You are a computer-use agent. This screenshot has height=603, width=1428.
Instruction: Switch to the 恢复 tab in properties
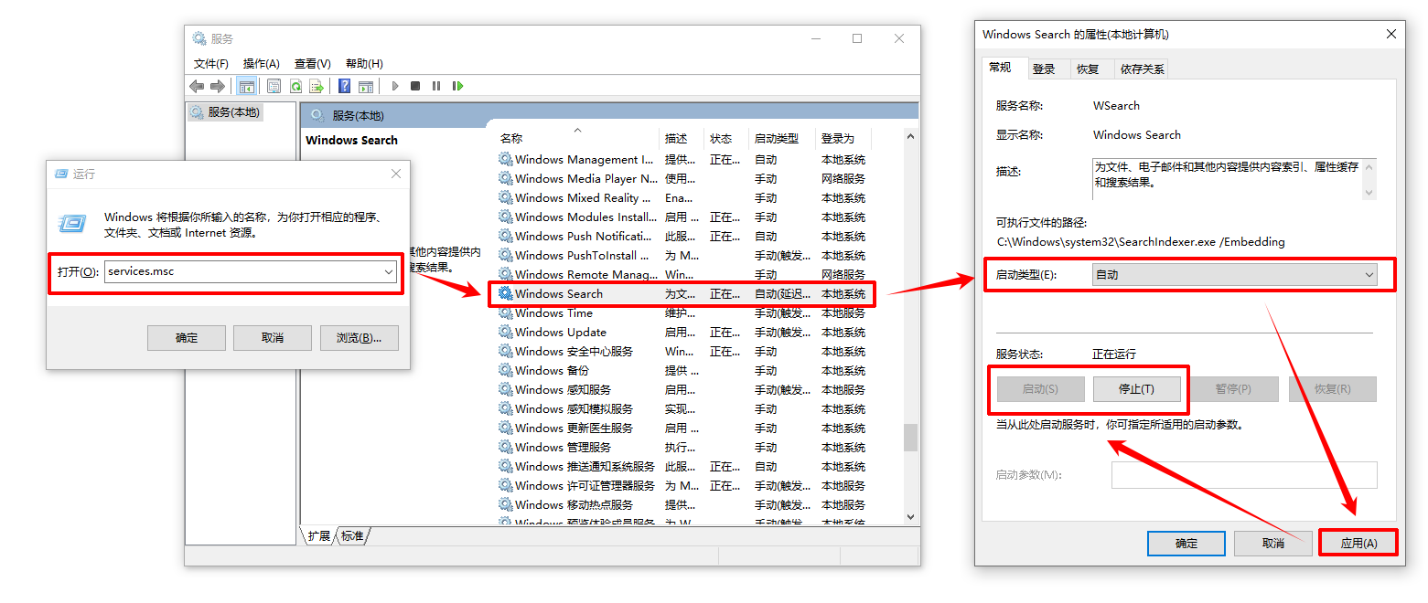click(1088, 69)
